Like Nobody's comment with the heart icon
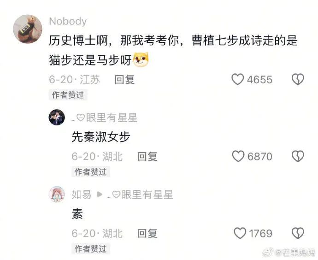318x260 pixels. [237, 79]
